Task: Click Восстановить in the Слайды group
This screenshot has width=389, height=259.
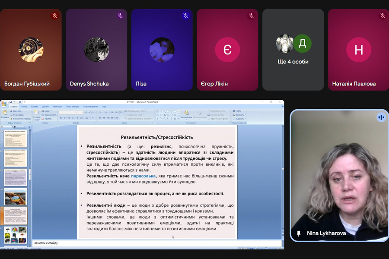Action: pos(49,115)
